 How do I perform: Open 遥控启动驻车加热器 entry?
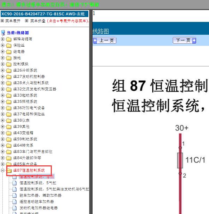coord(37,202)
